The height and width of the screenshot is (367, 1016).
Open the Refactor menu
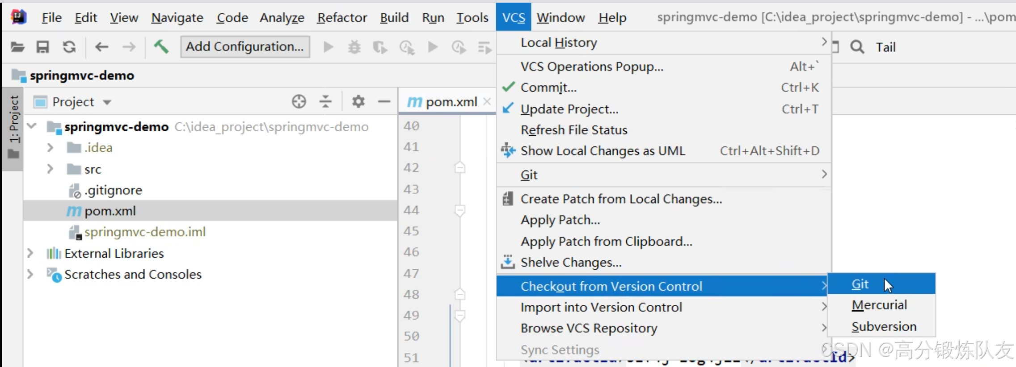[x=342, y=17]
